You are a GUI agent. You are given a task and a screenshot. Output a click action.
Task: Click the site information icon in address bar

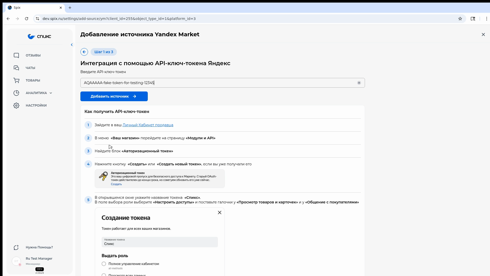[38, 19]
